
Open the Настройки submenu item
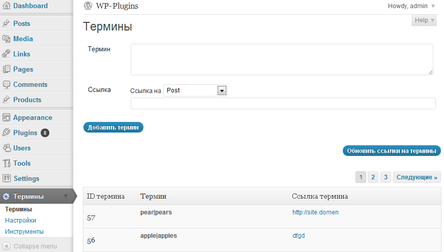20,220
